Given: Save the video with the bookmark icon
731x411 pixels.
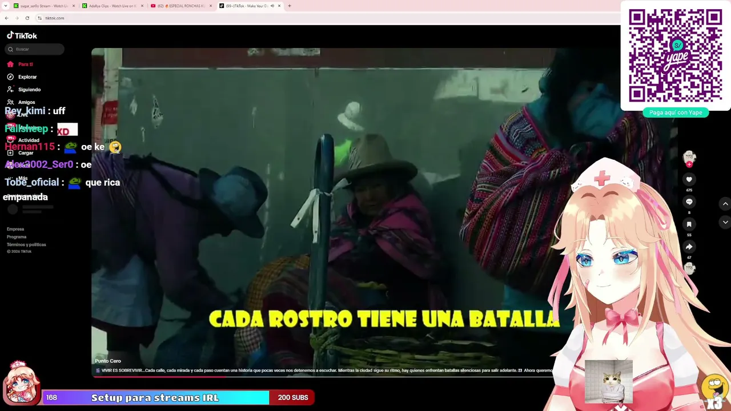Looking at the screenshot, I should tap(689, 224).
